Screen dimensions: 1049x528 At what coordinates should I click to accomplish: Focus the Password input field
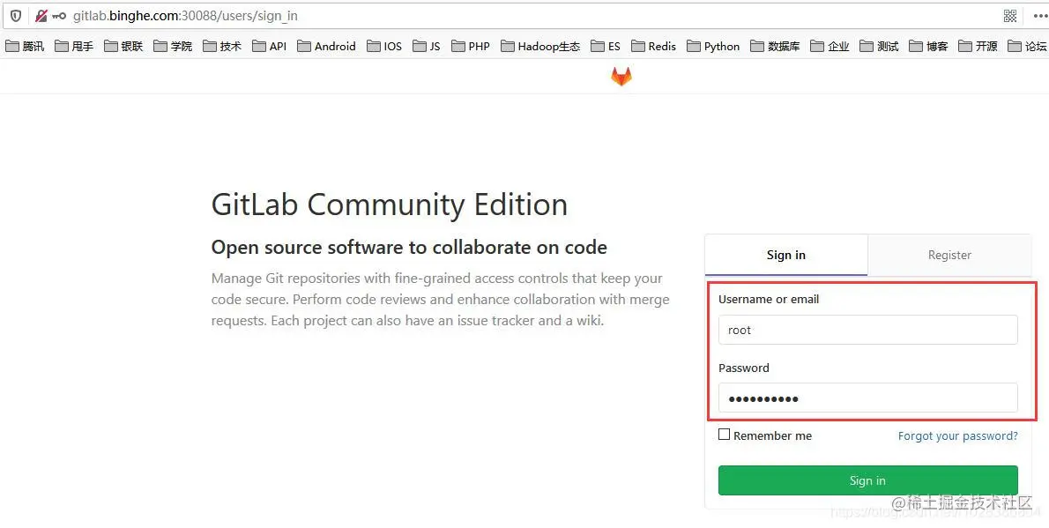point(867,398)
